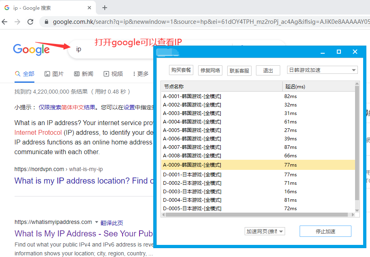370x257 pixels.
Task: Open the 设置 link in the tip
Action: click(x=129, y=107)
